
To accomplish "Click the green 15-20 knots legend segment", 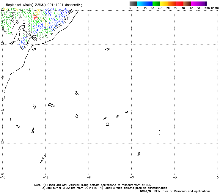I will point(156,4).
